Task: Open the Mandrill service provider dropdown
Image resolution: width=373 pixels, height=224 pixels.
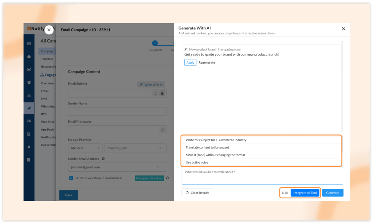Action: coord(85,148)
